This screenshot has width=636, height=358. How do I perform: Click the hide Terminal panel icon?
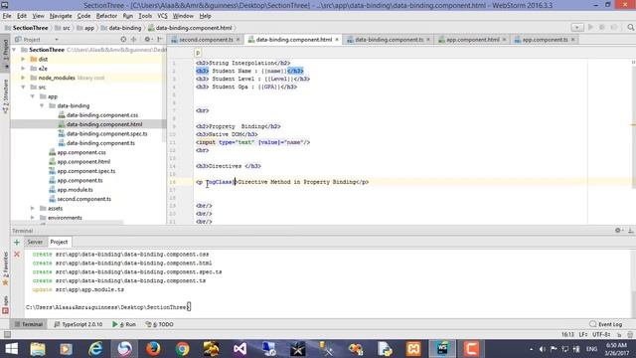pyautogui.click(x=630, y=230)
